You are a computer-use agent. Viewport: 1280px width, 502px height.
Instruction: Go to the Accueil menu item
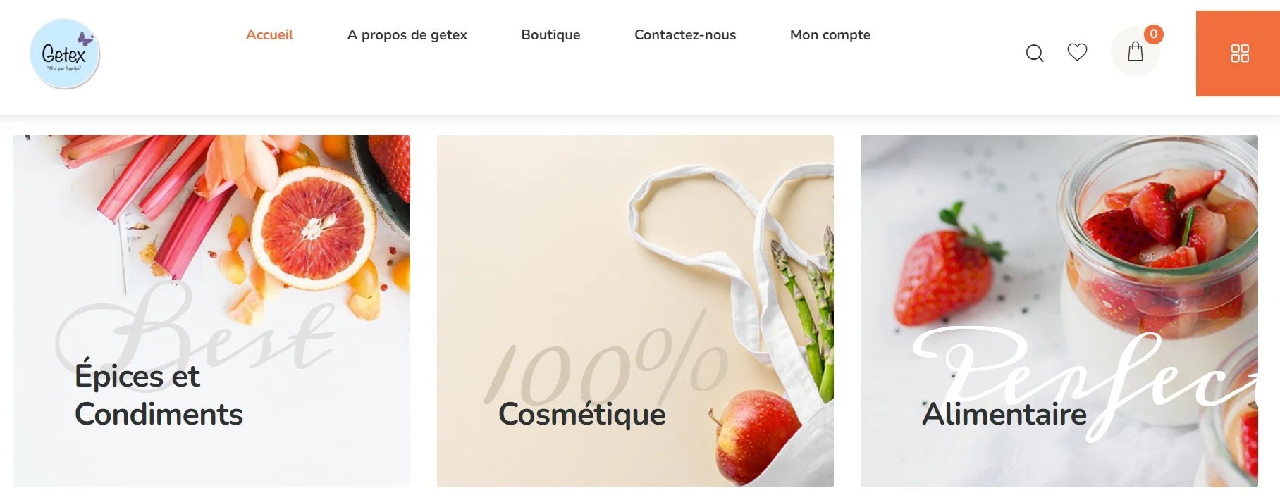tap(269, 34)
